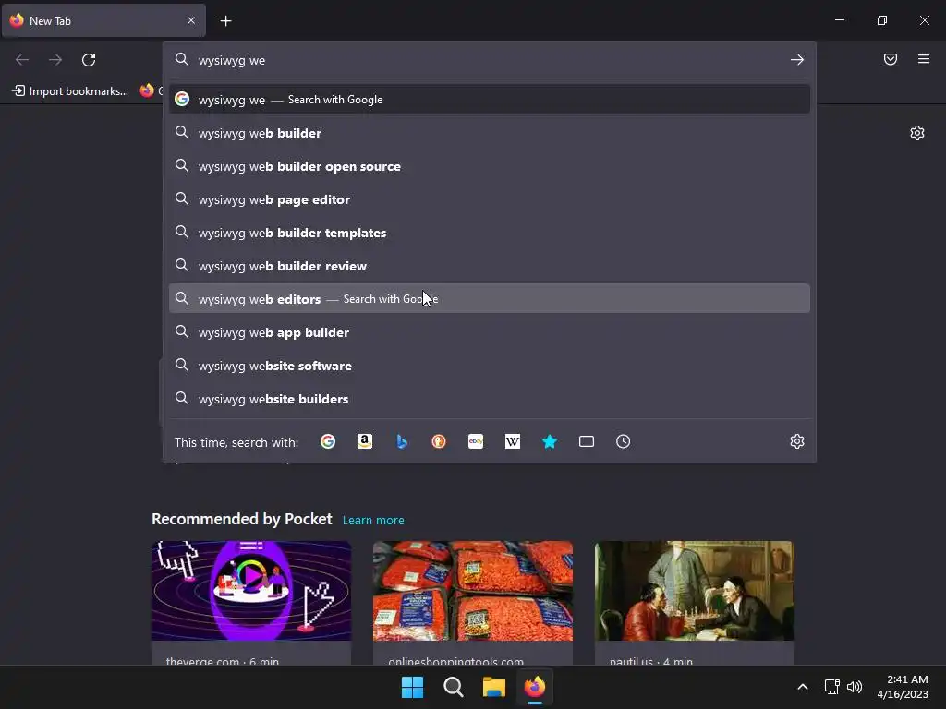This screenshot has height=709, width=946.
Task: Click the Go arrow in the address bar
Action: tap(797, 60)
